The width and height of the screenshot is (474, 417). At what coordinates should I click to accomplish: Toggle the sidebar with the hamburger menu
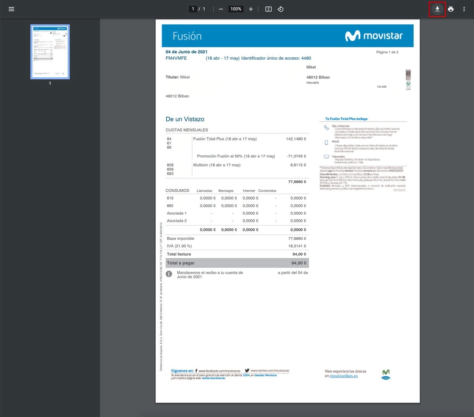click(11, 9)
